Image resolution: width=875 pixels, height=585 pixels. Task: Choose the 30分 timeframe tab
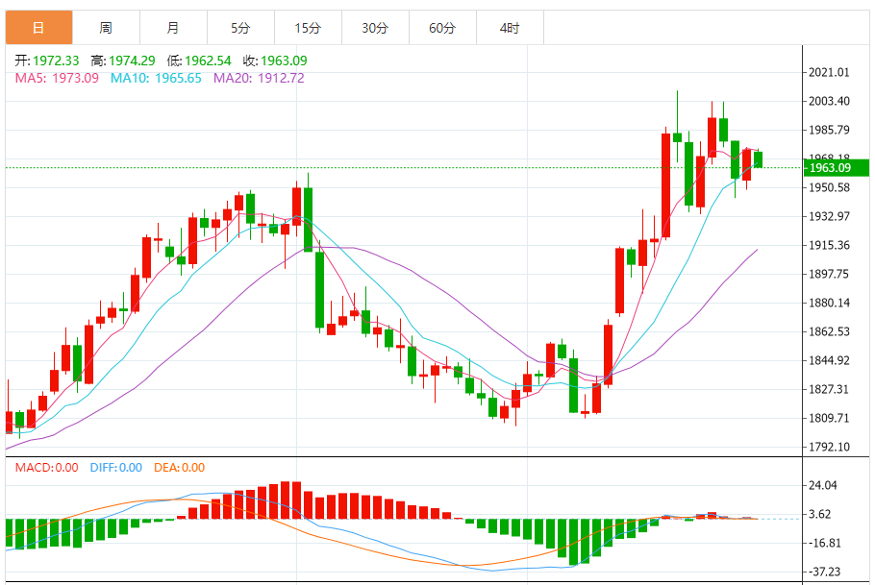point(375,28)
